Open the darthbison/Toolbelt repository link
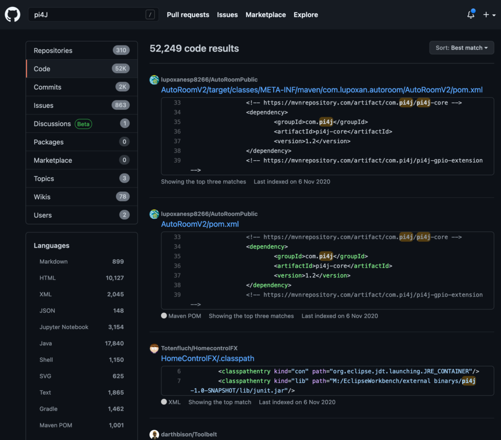This screenshot has width=501, height=440. [189, 434]
